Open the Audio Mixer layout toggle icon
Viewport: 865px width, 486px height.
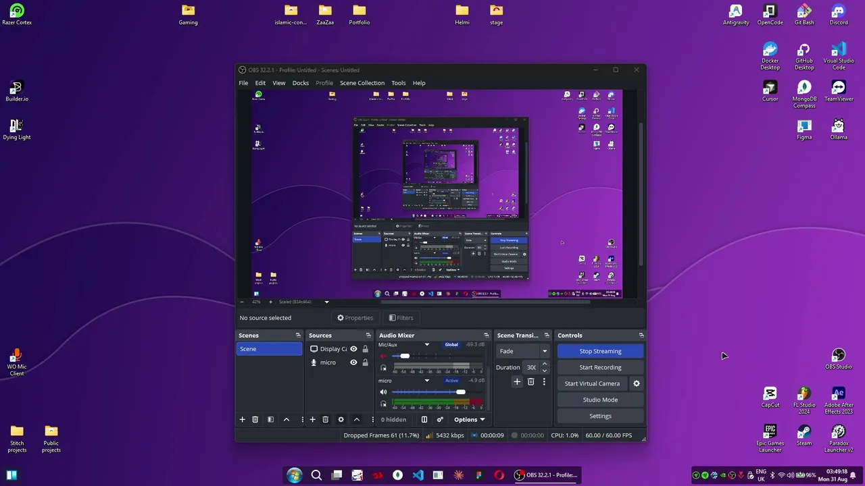pos(424,420)
